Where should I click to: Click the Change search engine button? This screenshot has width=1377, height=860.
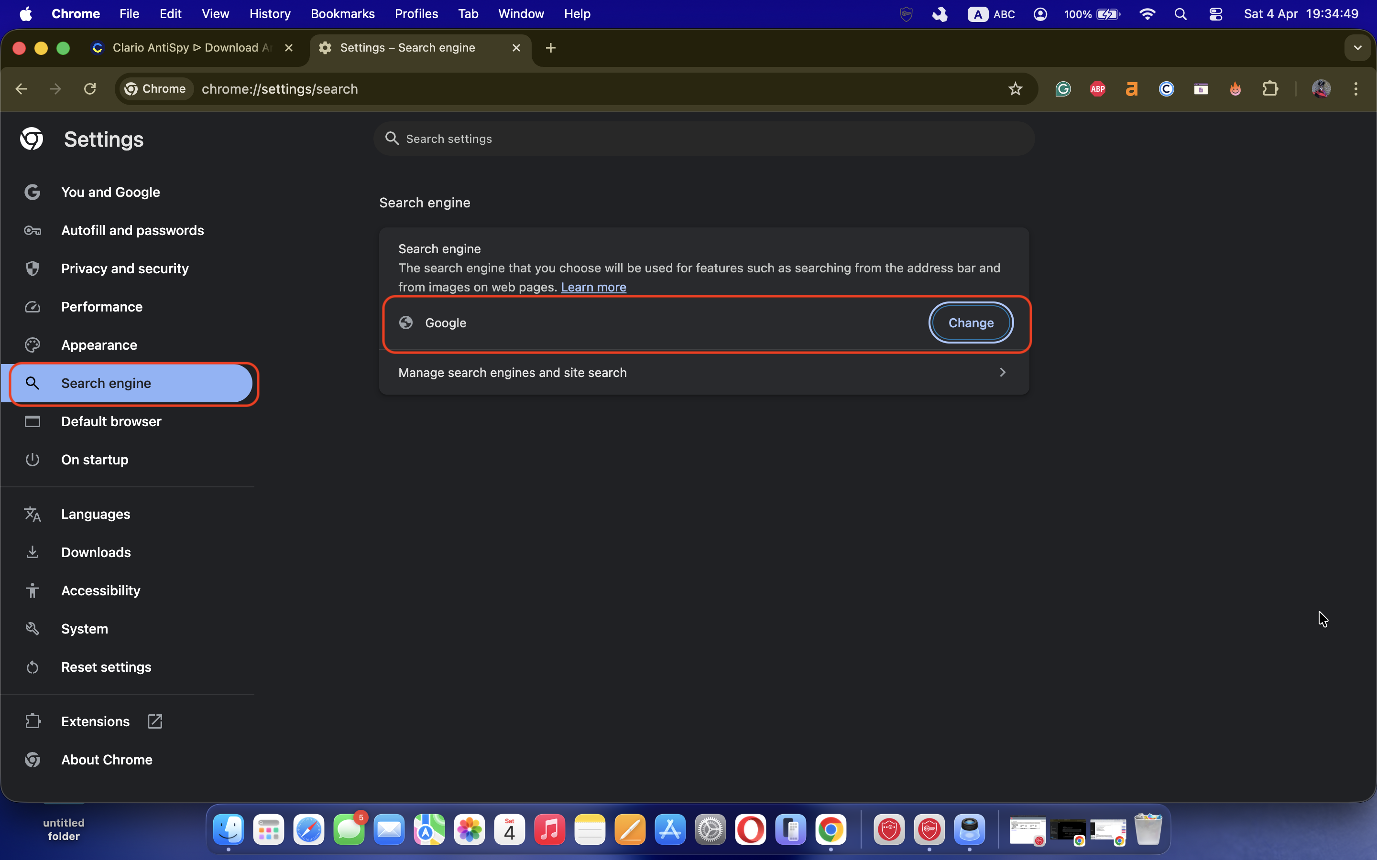tap(970, 322)
